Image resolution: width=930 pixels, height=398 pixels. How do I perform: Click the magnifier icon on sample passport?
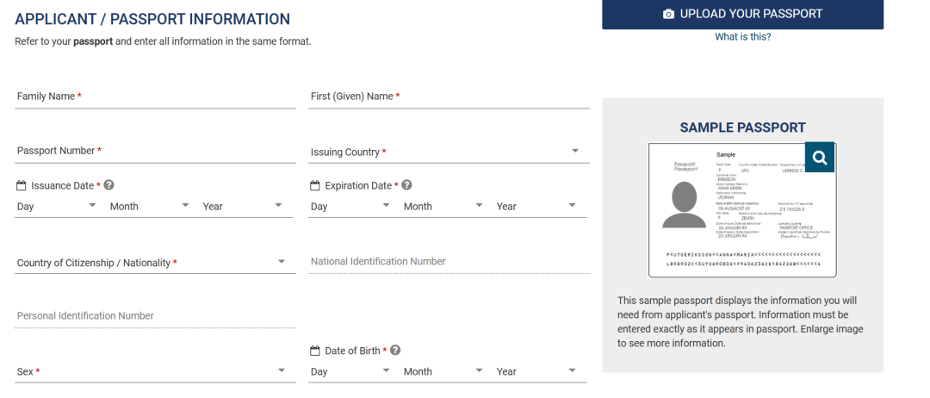click(x=819, y=158)
